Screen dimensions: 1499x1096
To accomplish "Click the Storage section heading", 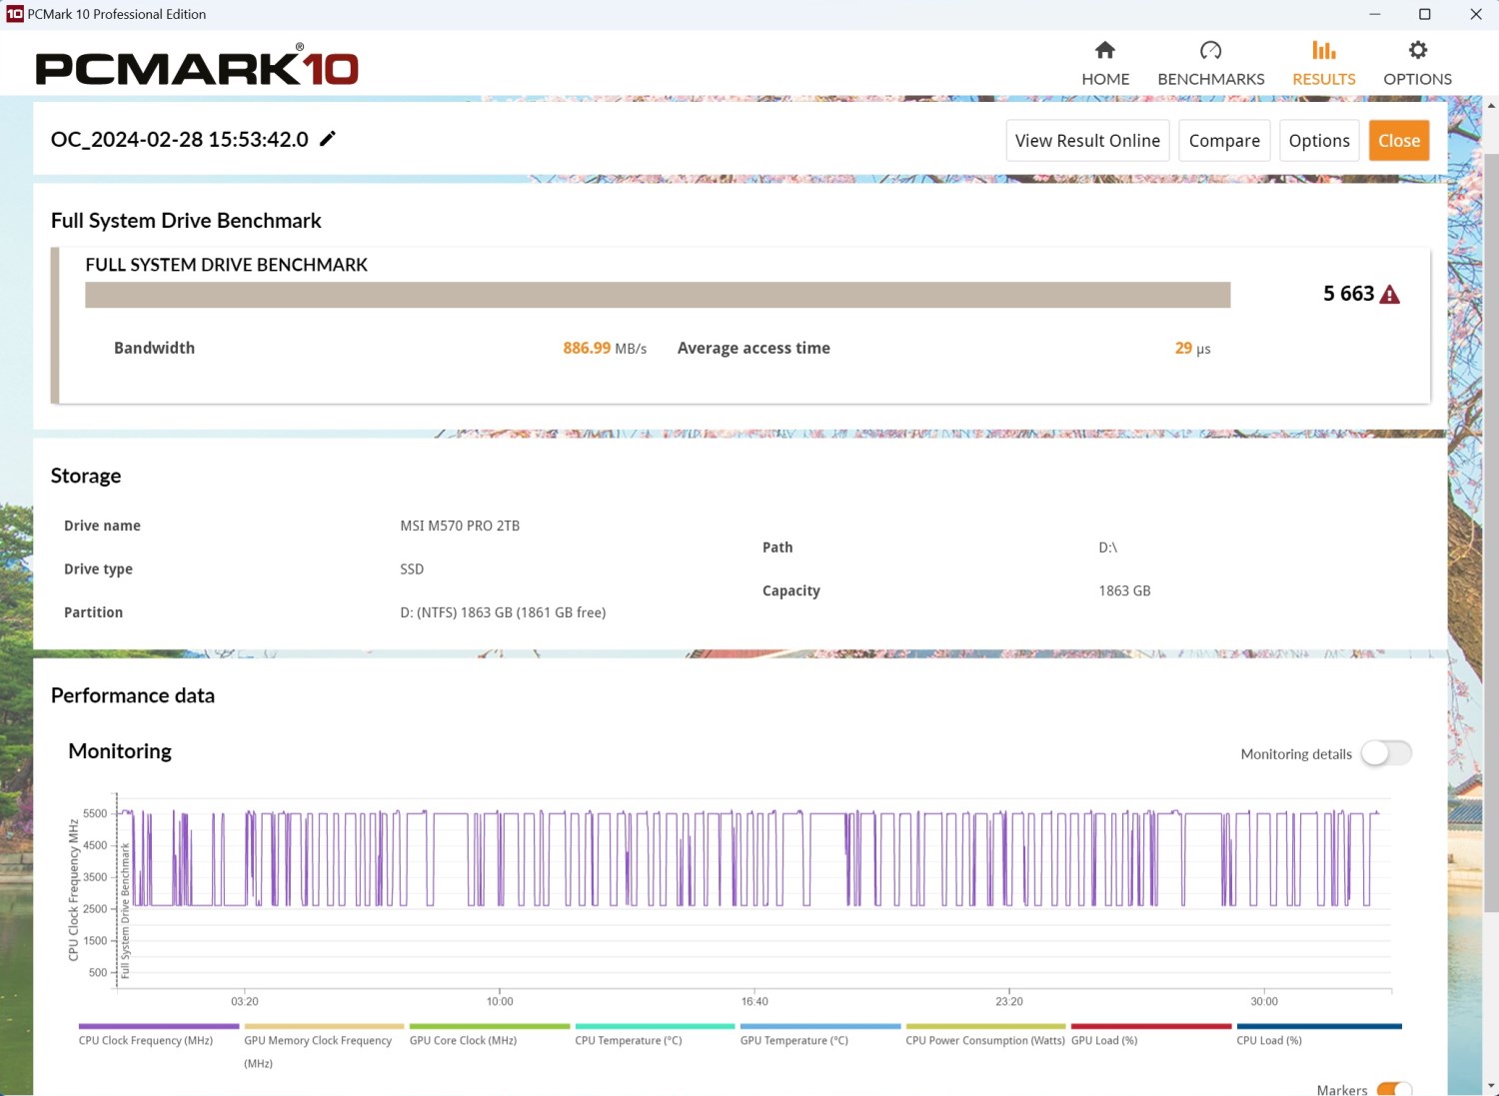I will 86,476.
